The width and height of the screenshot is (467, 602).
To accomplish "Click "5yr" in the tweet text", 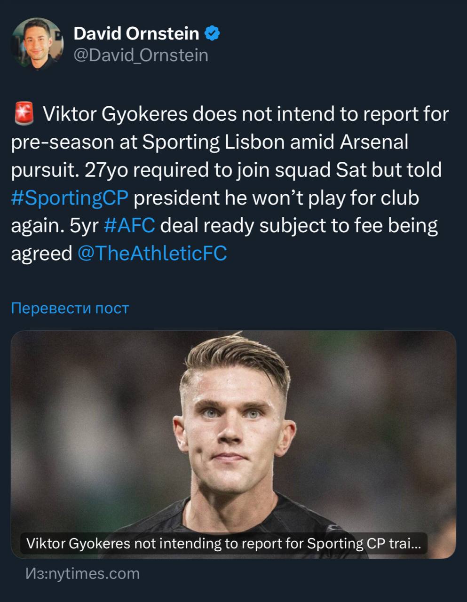I will 84,226.
